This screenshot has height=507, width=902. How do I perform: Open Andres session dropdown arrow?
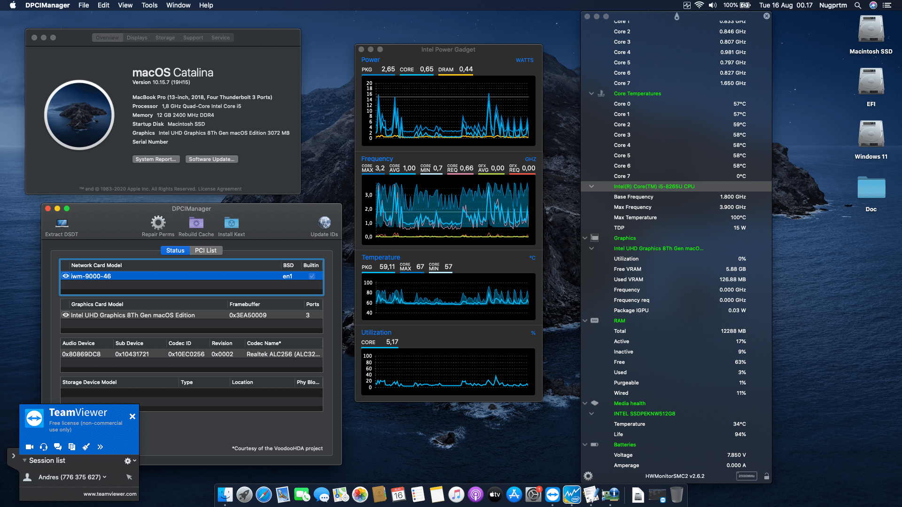(x=104, y=477)
